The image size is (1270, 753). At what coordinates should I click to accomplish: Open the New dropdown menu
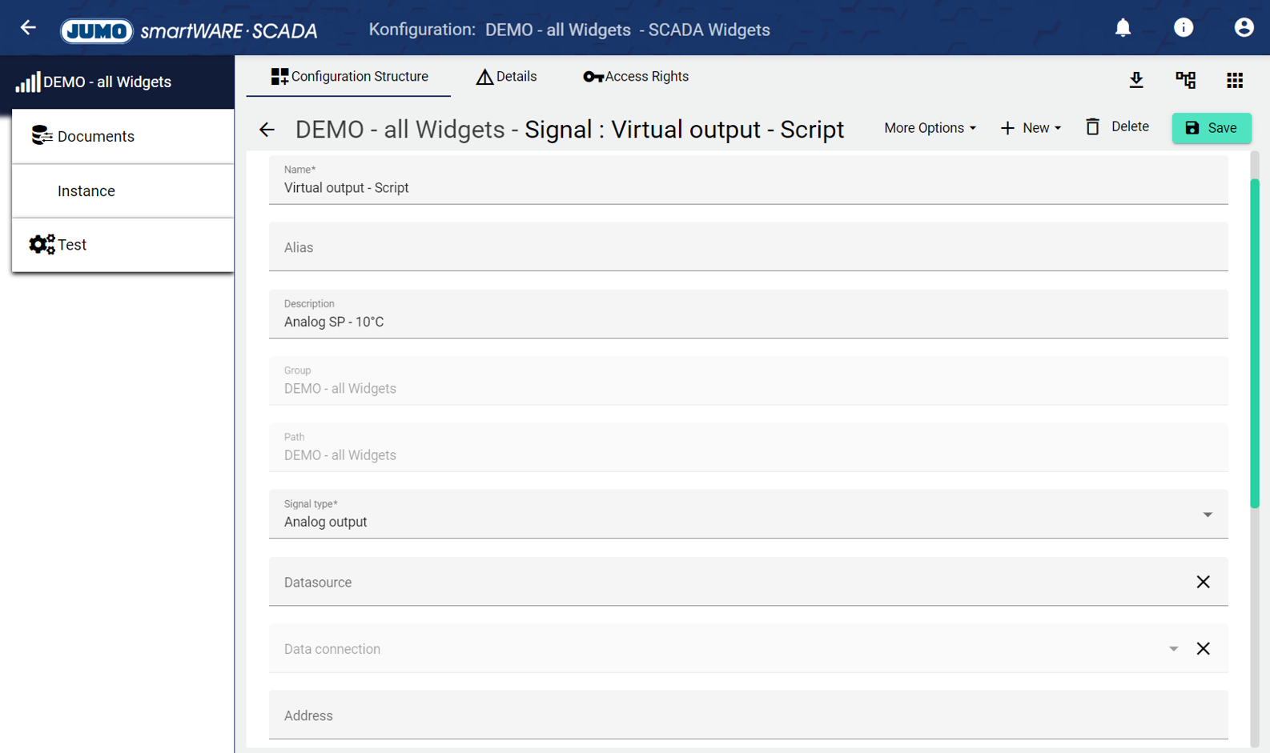click(1031, 128)
